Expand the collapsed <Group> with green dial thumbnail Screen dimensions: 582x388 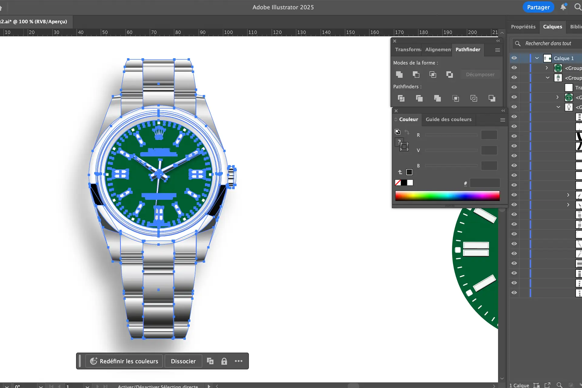[x=547, y=68]
